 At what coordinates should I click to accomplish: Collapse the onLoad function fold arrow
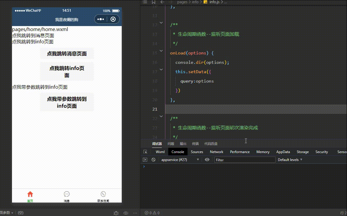(161, 51)
